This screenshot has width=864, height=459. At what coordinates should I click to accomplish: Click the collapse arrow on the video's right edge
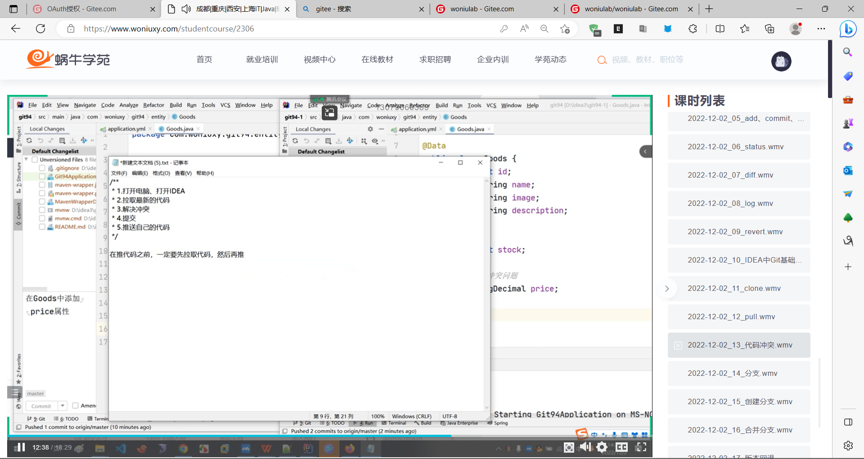(x=645, y=152)
